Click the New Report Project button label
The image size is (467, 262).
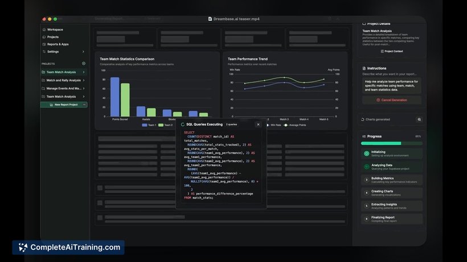pos(66,105)
